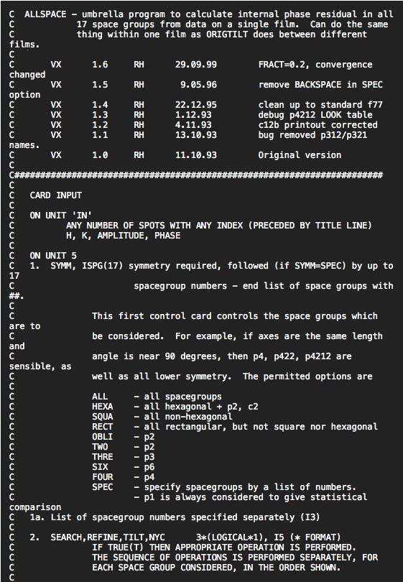403x582 pixels.
Task: Click the SPEC option keyword
Action: point(103,487)
